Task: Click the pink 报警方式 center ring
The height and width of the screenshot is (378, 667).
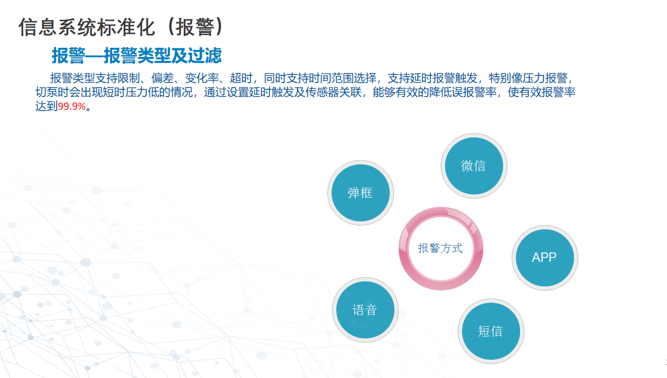Action: click(x=441, y=249)
